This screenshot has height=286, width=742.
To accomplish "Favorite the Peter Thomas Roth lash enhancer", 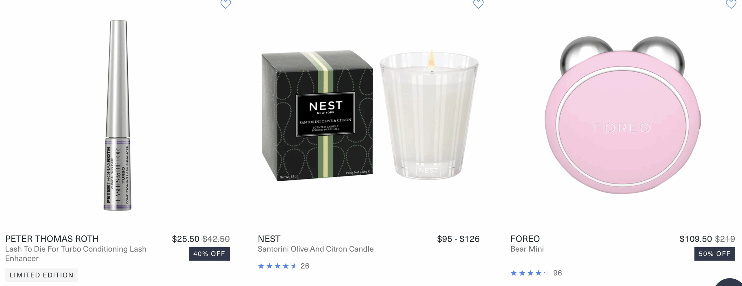I will pos(225,4).
